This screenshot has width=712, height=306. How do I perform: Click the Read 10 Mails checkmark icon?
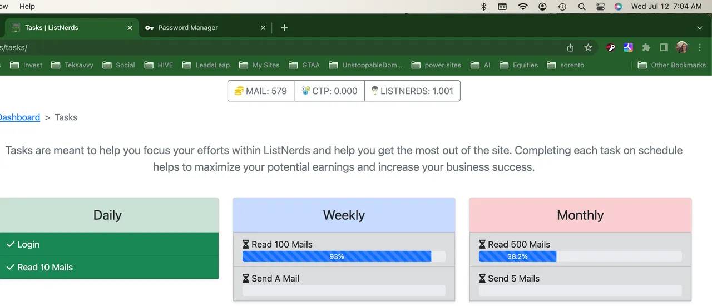point(10,267)
